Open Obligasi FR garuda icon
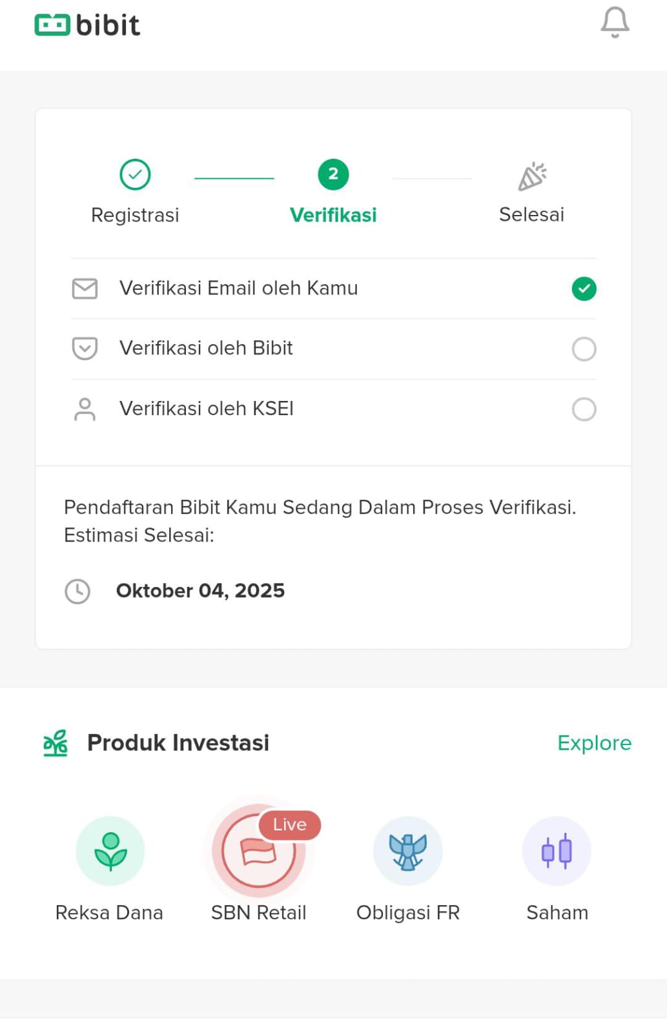The image size is (667, 1033). [407, 850]
